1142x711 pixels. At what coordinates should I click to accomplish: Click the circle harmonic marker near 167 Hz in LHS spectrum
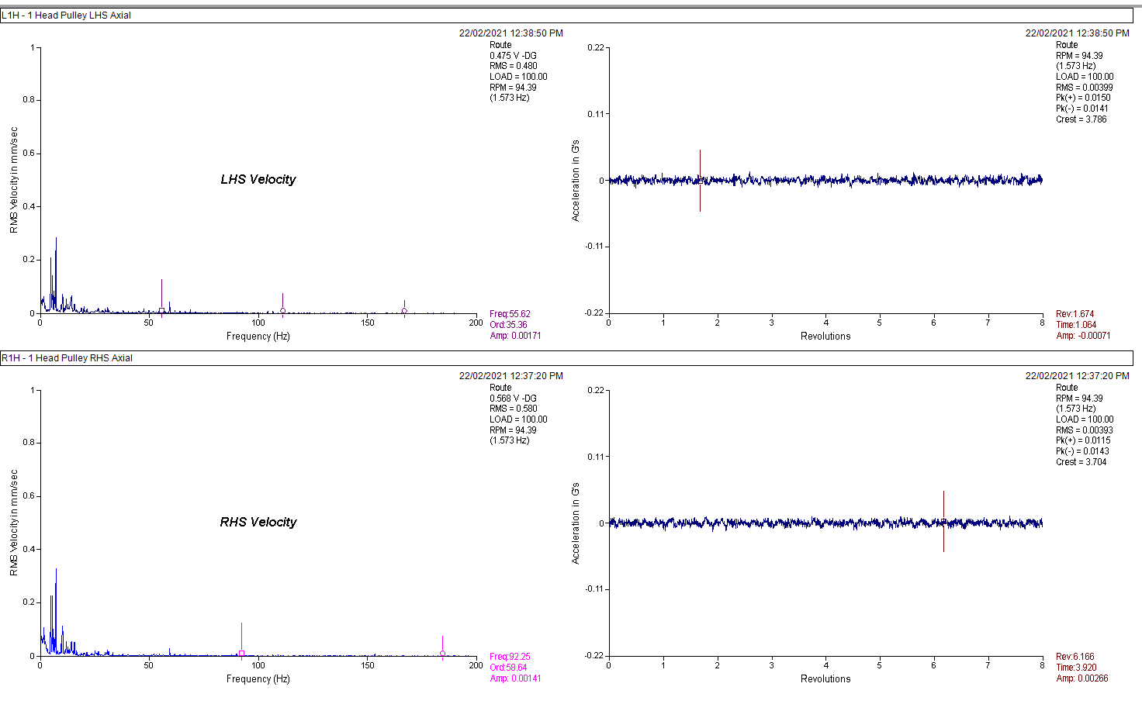404,312
